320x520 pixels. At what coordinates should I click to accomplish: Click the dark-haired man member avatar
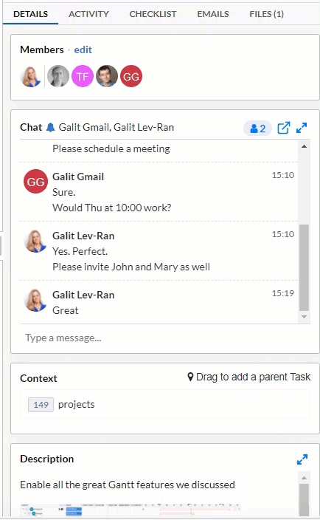click(x=107, y=76)
